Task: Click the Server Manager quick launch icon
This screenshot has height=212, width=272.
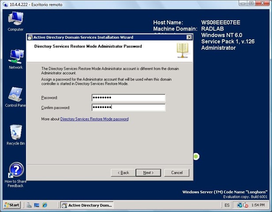Action: point(29,205)
